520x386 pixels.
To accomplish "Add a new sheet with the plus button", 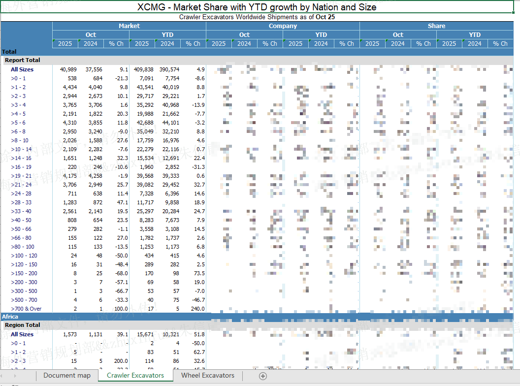I will coord(263,376).
